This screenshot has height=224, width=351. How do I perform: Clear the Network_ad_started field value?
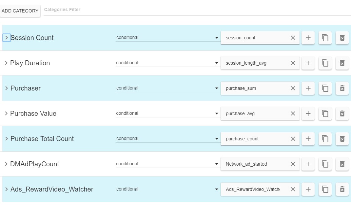click(x=293, y=164)
